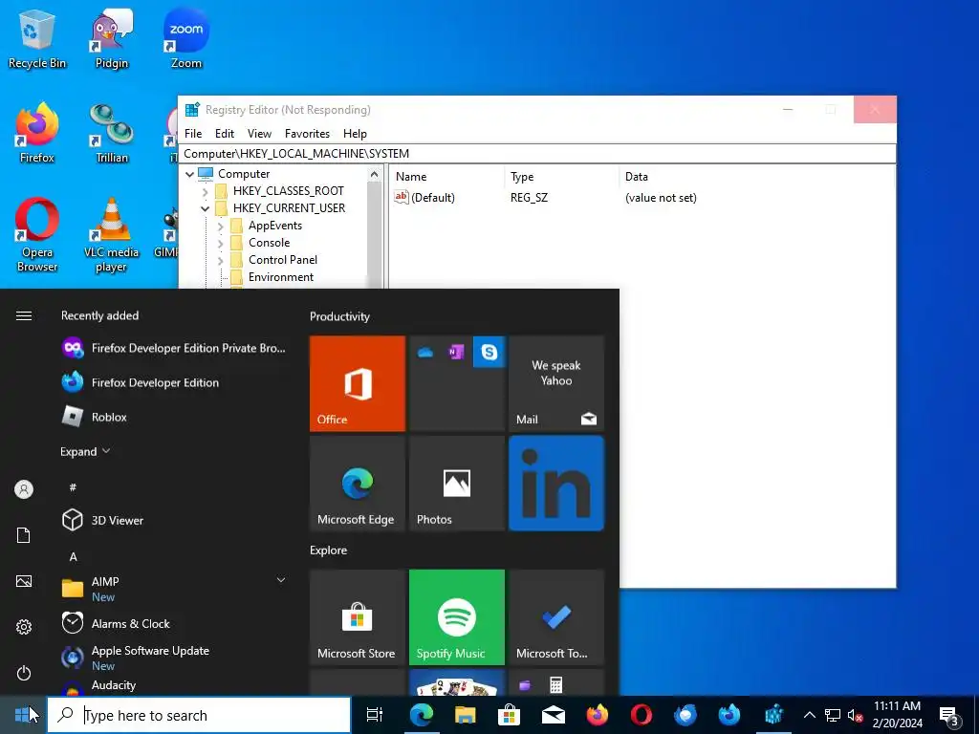The image size is (979, 734).
Task: Click the # section header in app list
Action: pyautogui.click(x=73, y=487)
